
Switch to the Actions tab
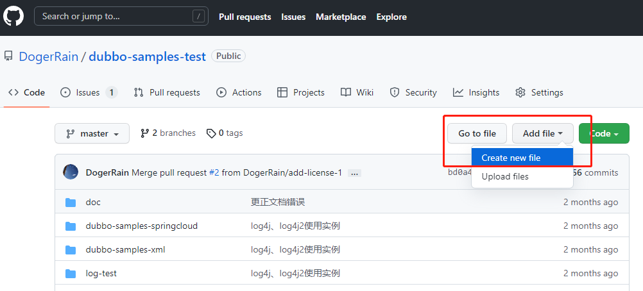[x=239, y=92]
